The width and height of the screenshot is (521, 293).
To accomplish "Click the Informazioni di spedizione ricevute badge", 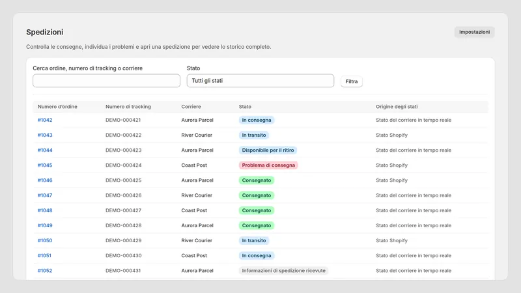I will pos(283,270).
